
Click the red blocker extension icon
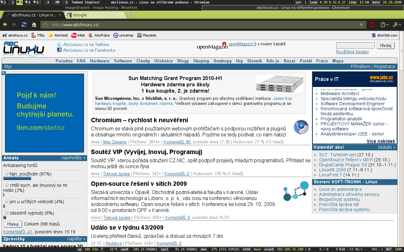coord(372,25)
